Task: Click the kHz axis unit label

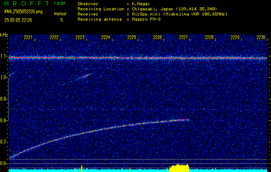Action: (x=4, y=35)
